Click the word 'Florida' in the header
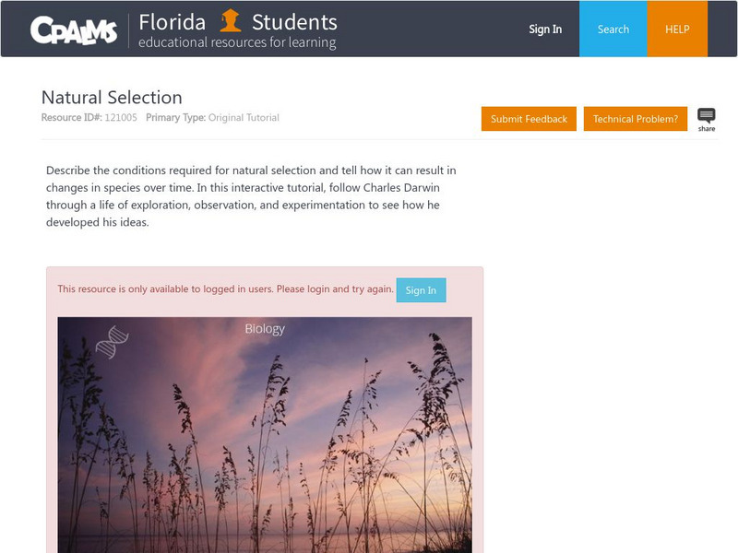738x553 pixels. coord(171,21)
